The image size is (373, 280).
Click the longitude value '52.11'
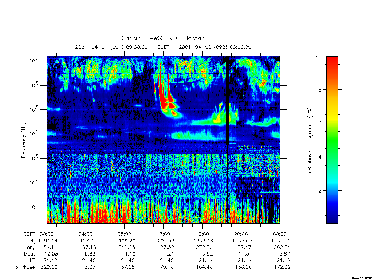point(50,248)
